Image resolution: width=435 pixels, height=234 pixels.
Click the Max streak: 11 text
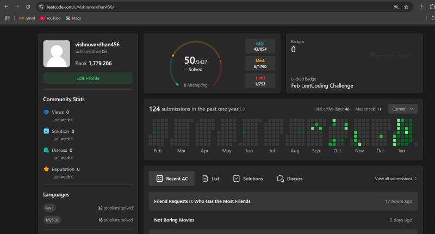tap(368, 109)
